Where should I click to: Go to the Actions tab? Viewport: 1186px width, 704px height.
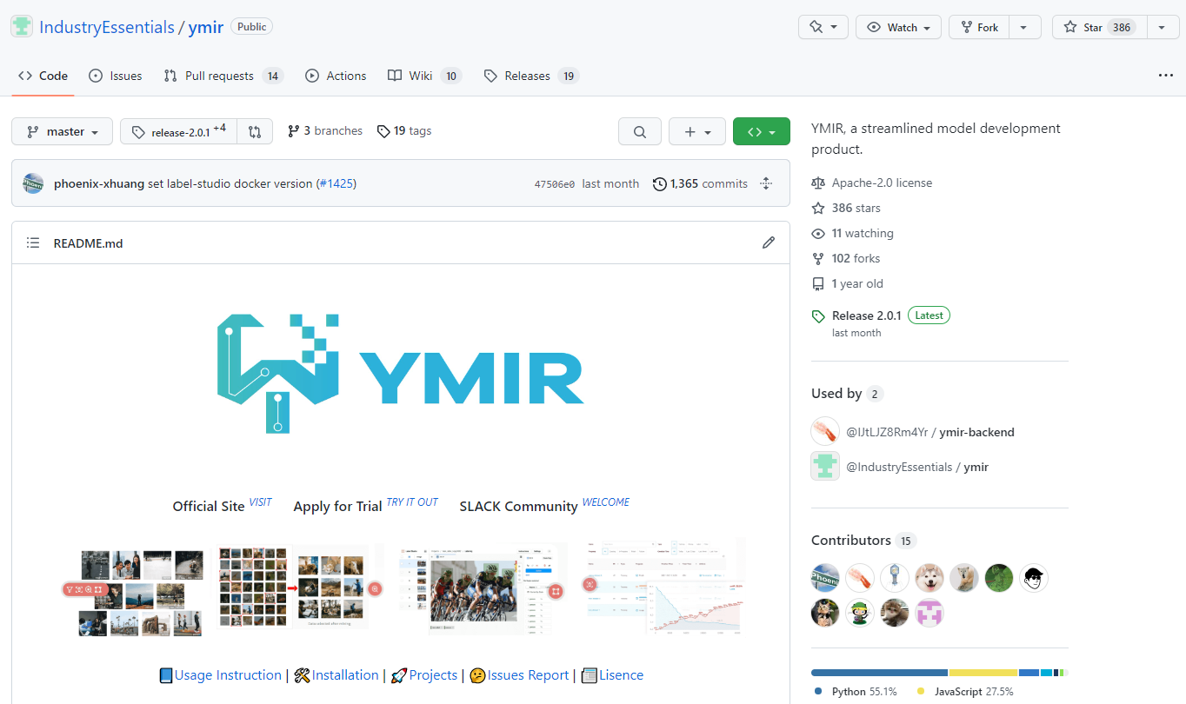336,76
